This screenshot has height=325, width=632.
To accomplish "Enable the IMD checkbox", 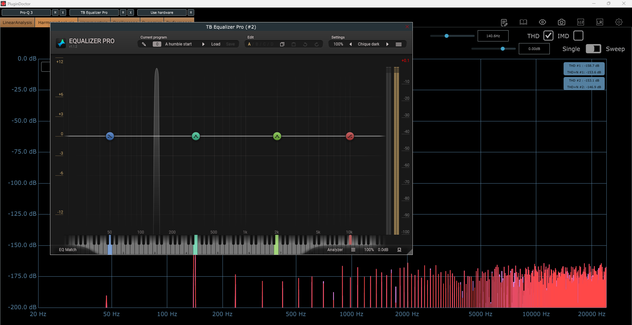I will [x=578, y=36].
